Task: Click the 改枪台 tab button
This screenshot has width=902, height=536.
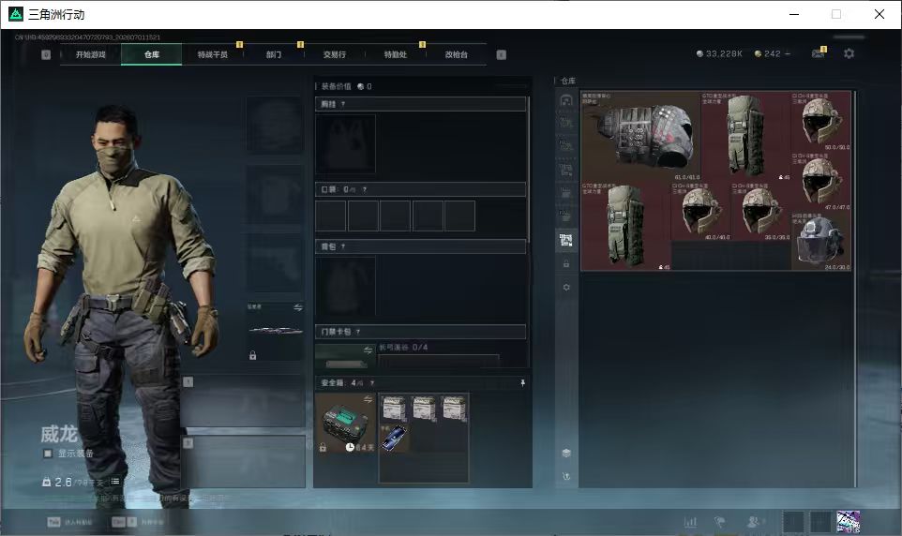Action: pos(457,54)
